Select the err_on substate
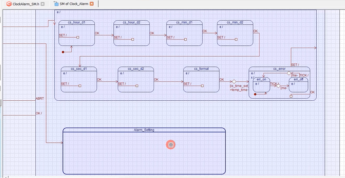 pos(262,85)
